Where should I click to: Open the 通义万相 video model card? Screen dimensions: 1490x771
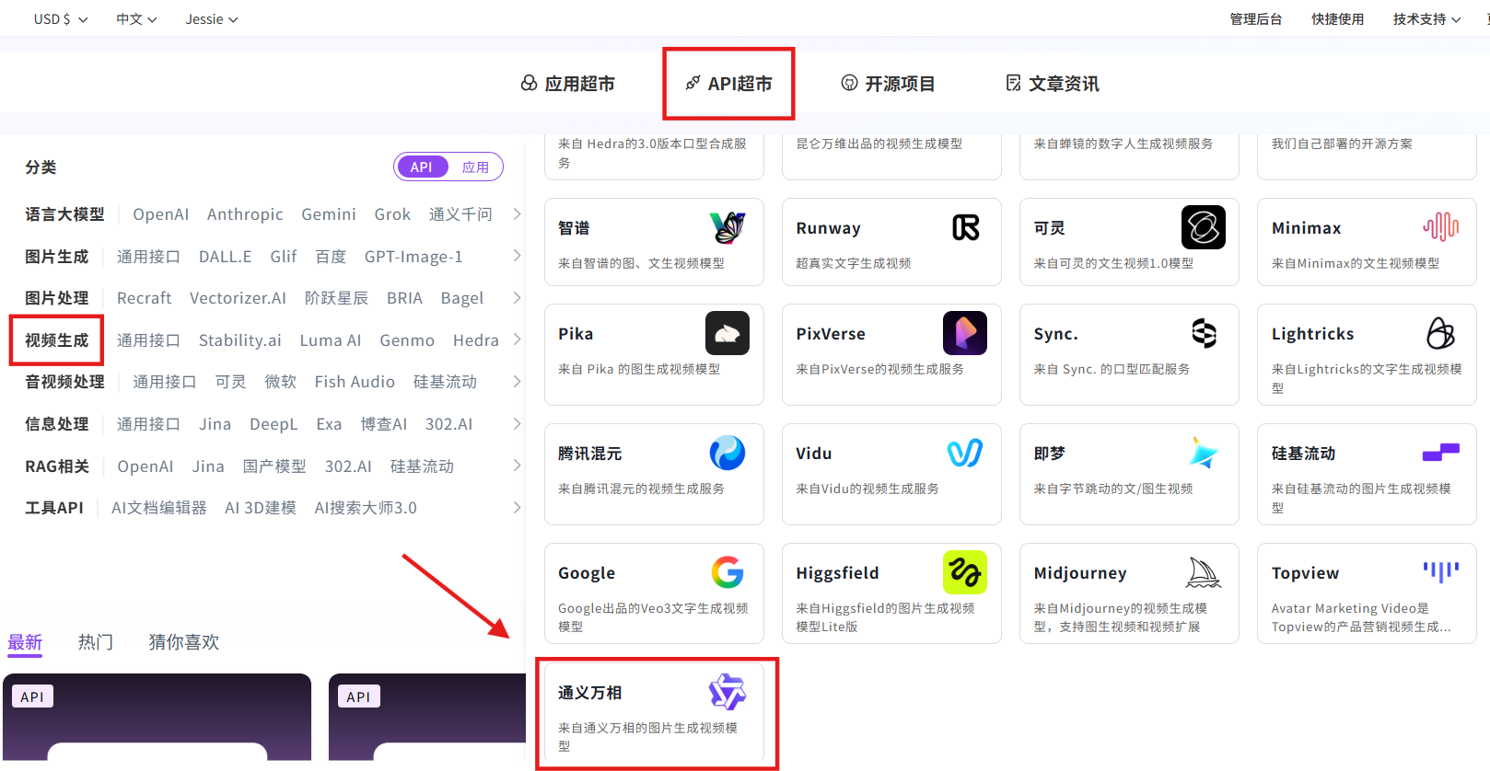click(x=654, y=713)
